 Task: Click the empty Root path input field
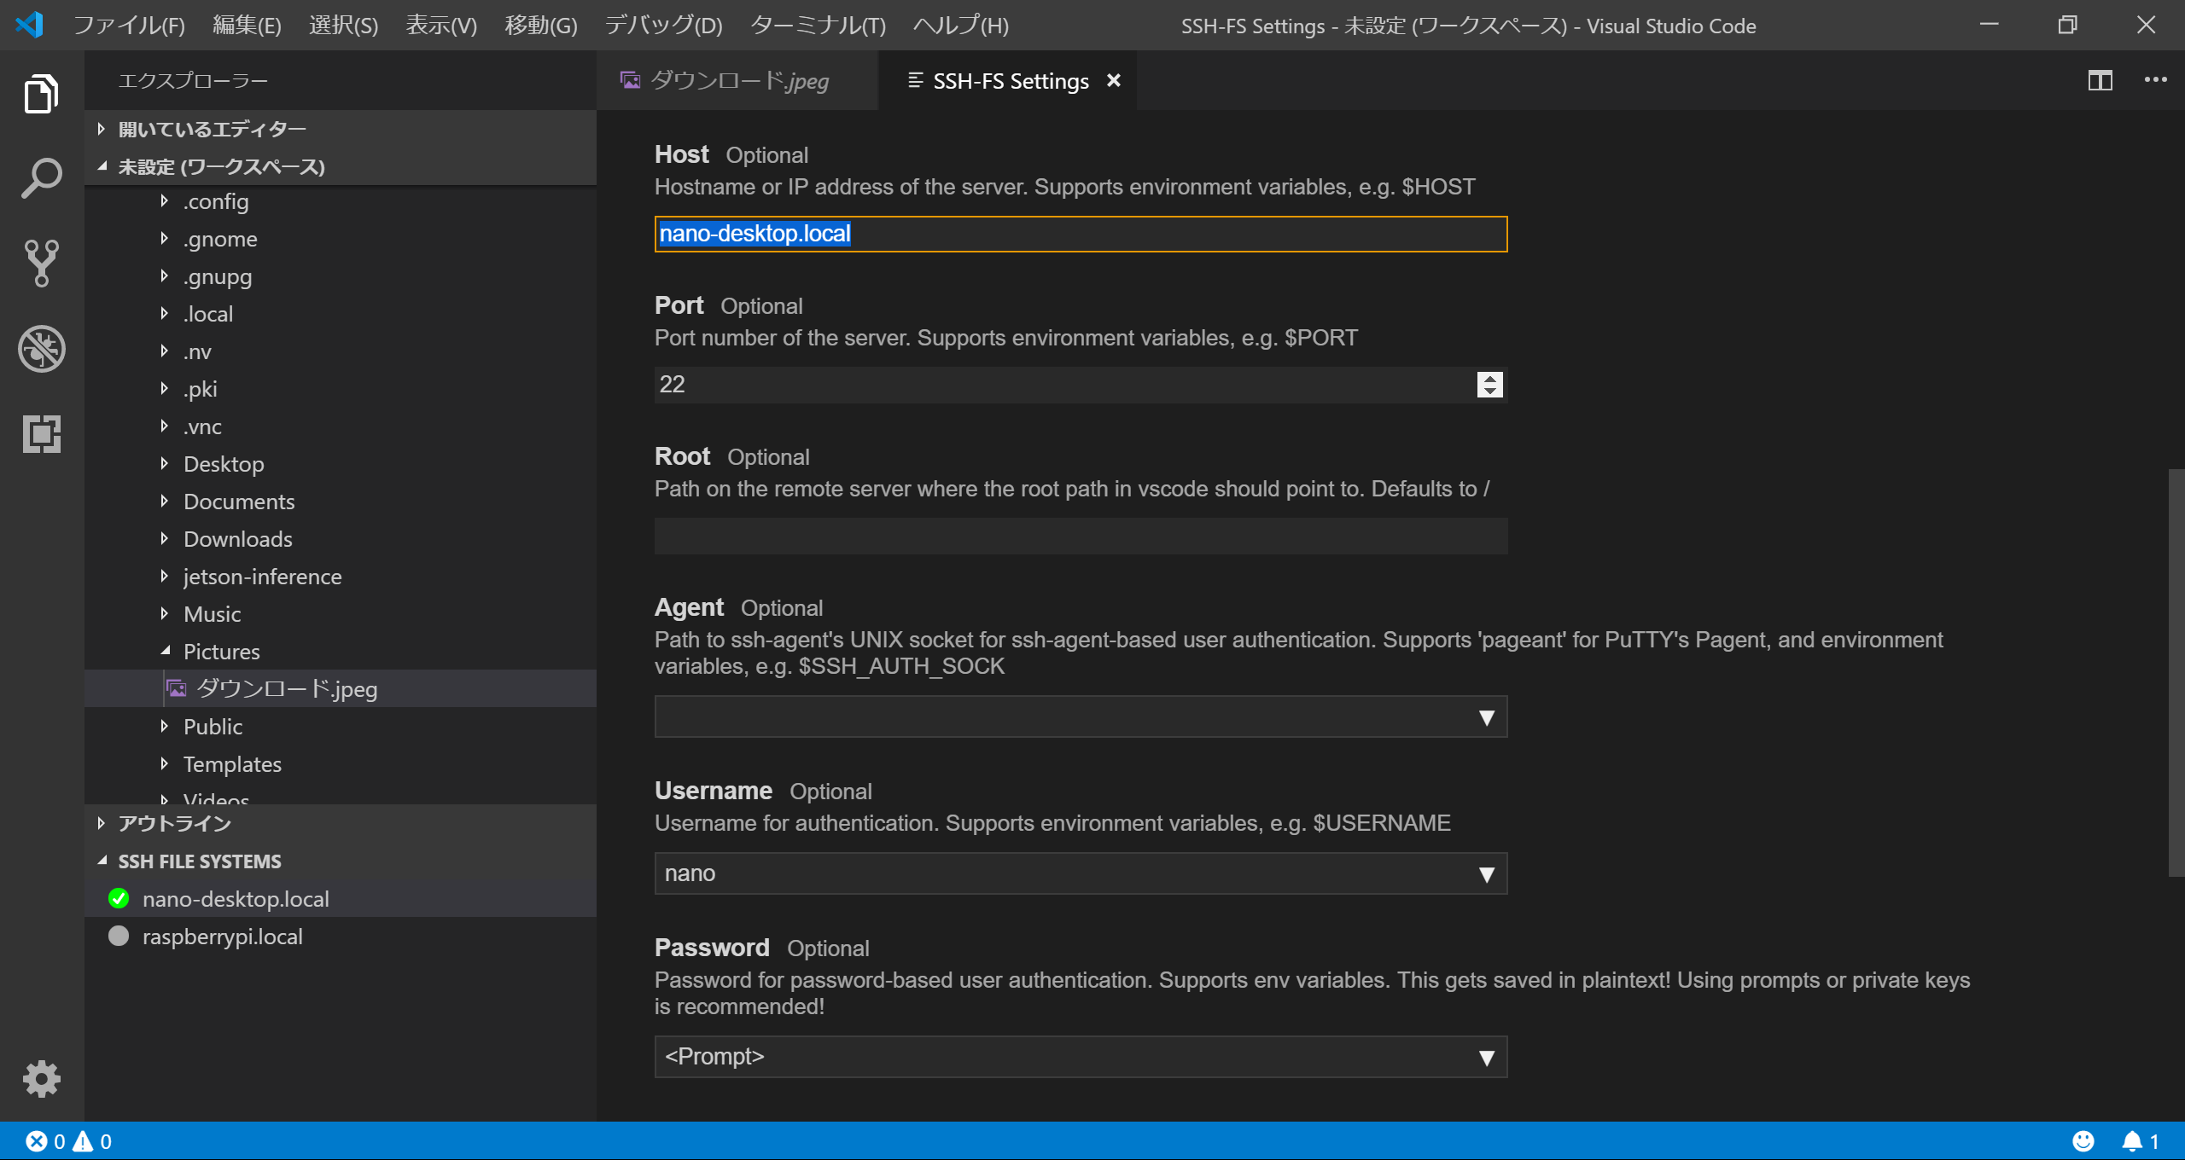pos(1080,536)
